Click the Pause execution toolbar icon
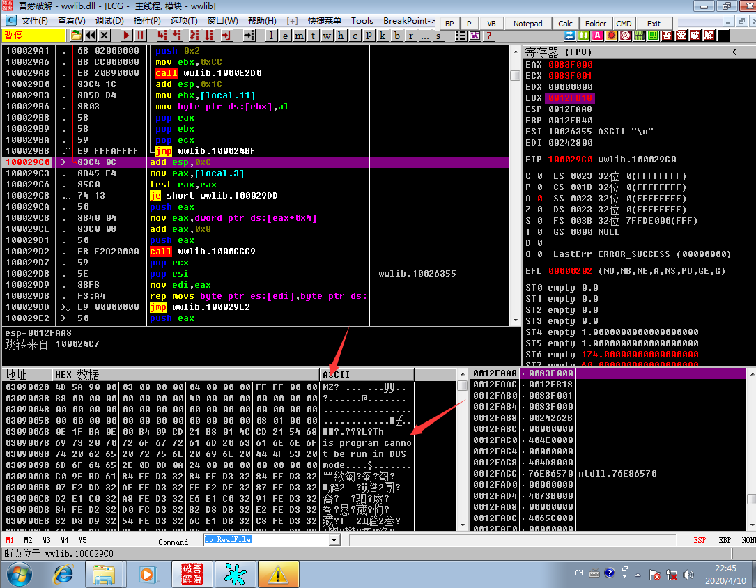Image resolution: width=756 pixels, height=588 pixels. 140,36
